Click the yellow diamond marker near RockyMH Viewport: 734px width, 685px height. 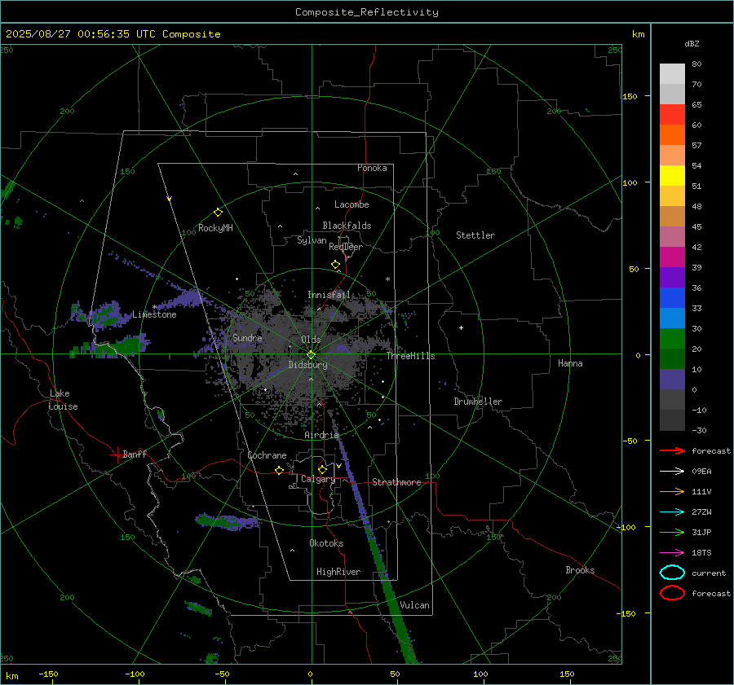[218, 213]
